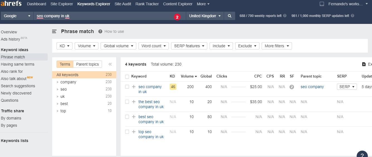Open the KD filter dropdown
The image size is (372, 157).
pyautogui.click(x=64, y=46)
